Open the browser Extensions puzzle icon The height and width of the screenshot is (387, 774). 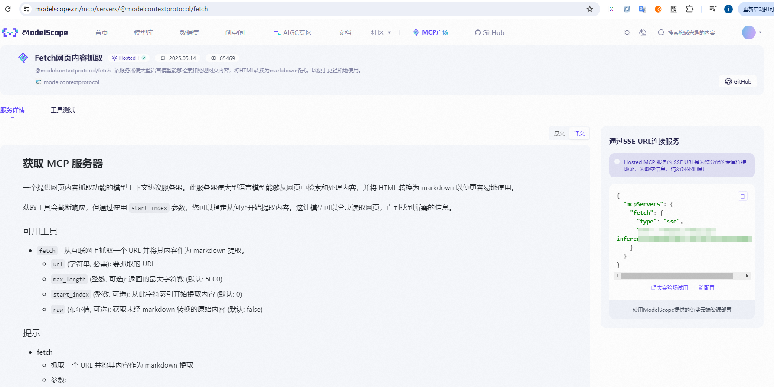click(x=690, y=9)
